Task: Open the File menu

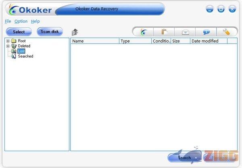Action: (x=8, y=21)
